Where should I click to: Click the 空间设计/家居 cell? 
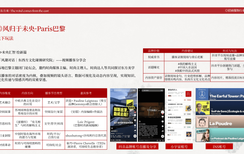pyautogui.click(x=54, y=112)
